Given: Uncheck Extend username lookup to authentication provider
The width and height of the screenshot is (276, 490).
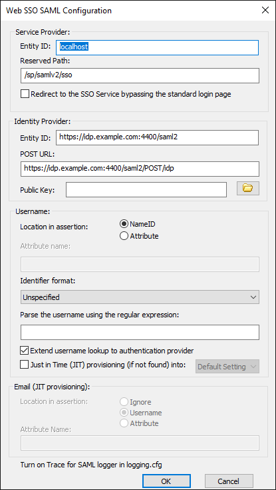Looking at the screenshot, I should (25, 351).
